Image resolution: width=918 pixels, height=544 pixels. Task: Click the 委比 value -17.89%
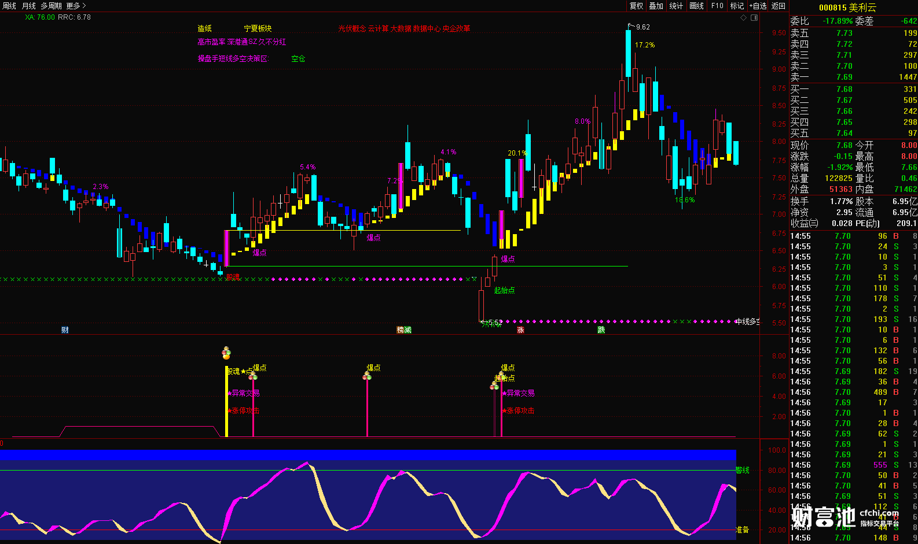pos(838,21)
